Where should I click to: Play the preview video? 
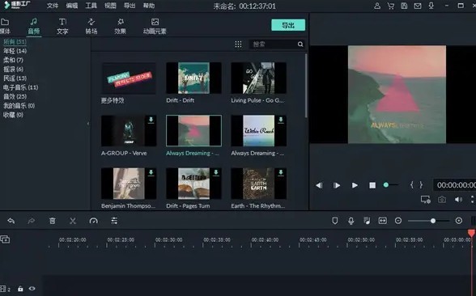pos(355,185)
